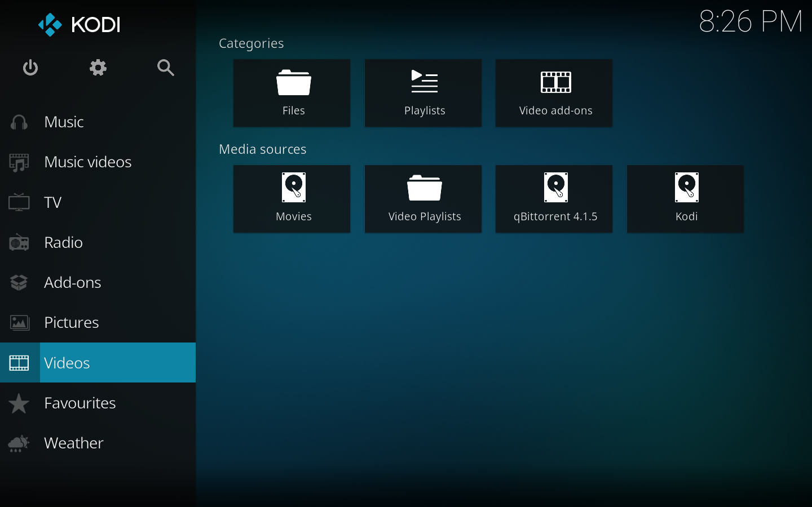812x507 pixels.
Task: Open the Files category tile
Action: 292,93
